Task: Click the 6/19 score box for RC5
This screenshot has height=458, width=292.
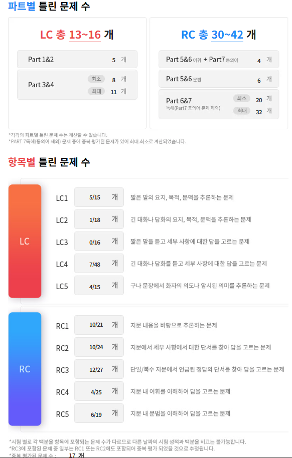Action: 99,413
